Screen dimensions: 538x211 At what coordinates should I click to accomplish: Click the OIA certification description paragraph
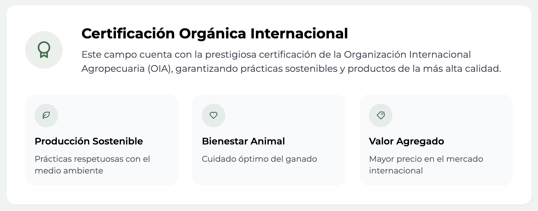[291, 62]
